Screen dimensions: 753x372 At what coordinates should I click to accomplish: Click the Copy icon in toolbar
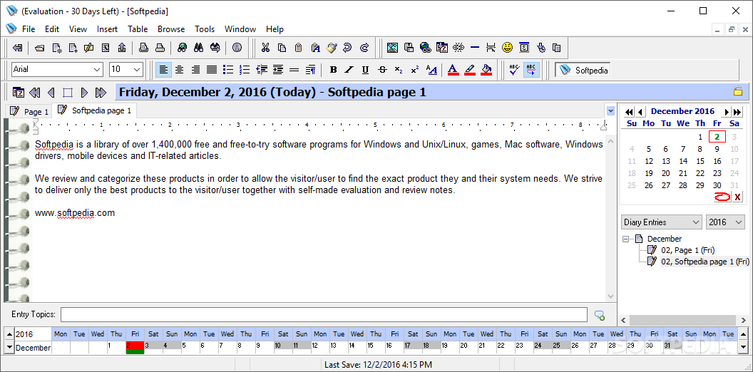click(282, 48)
